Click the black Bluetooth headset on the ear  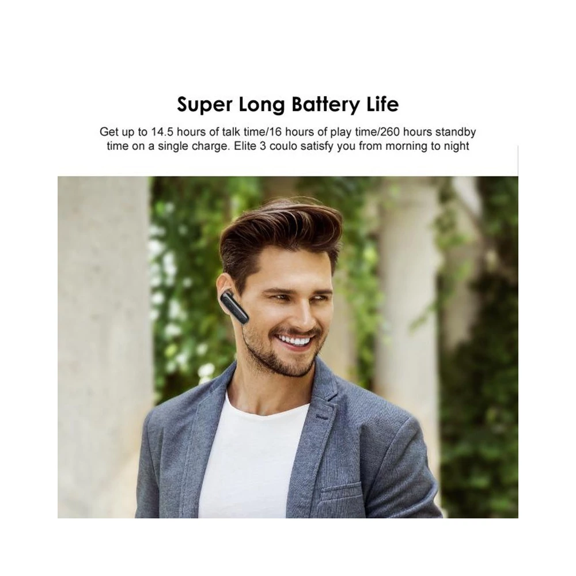(x=234, y=307)
